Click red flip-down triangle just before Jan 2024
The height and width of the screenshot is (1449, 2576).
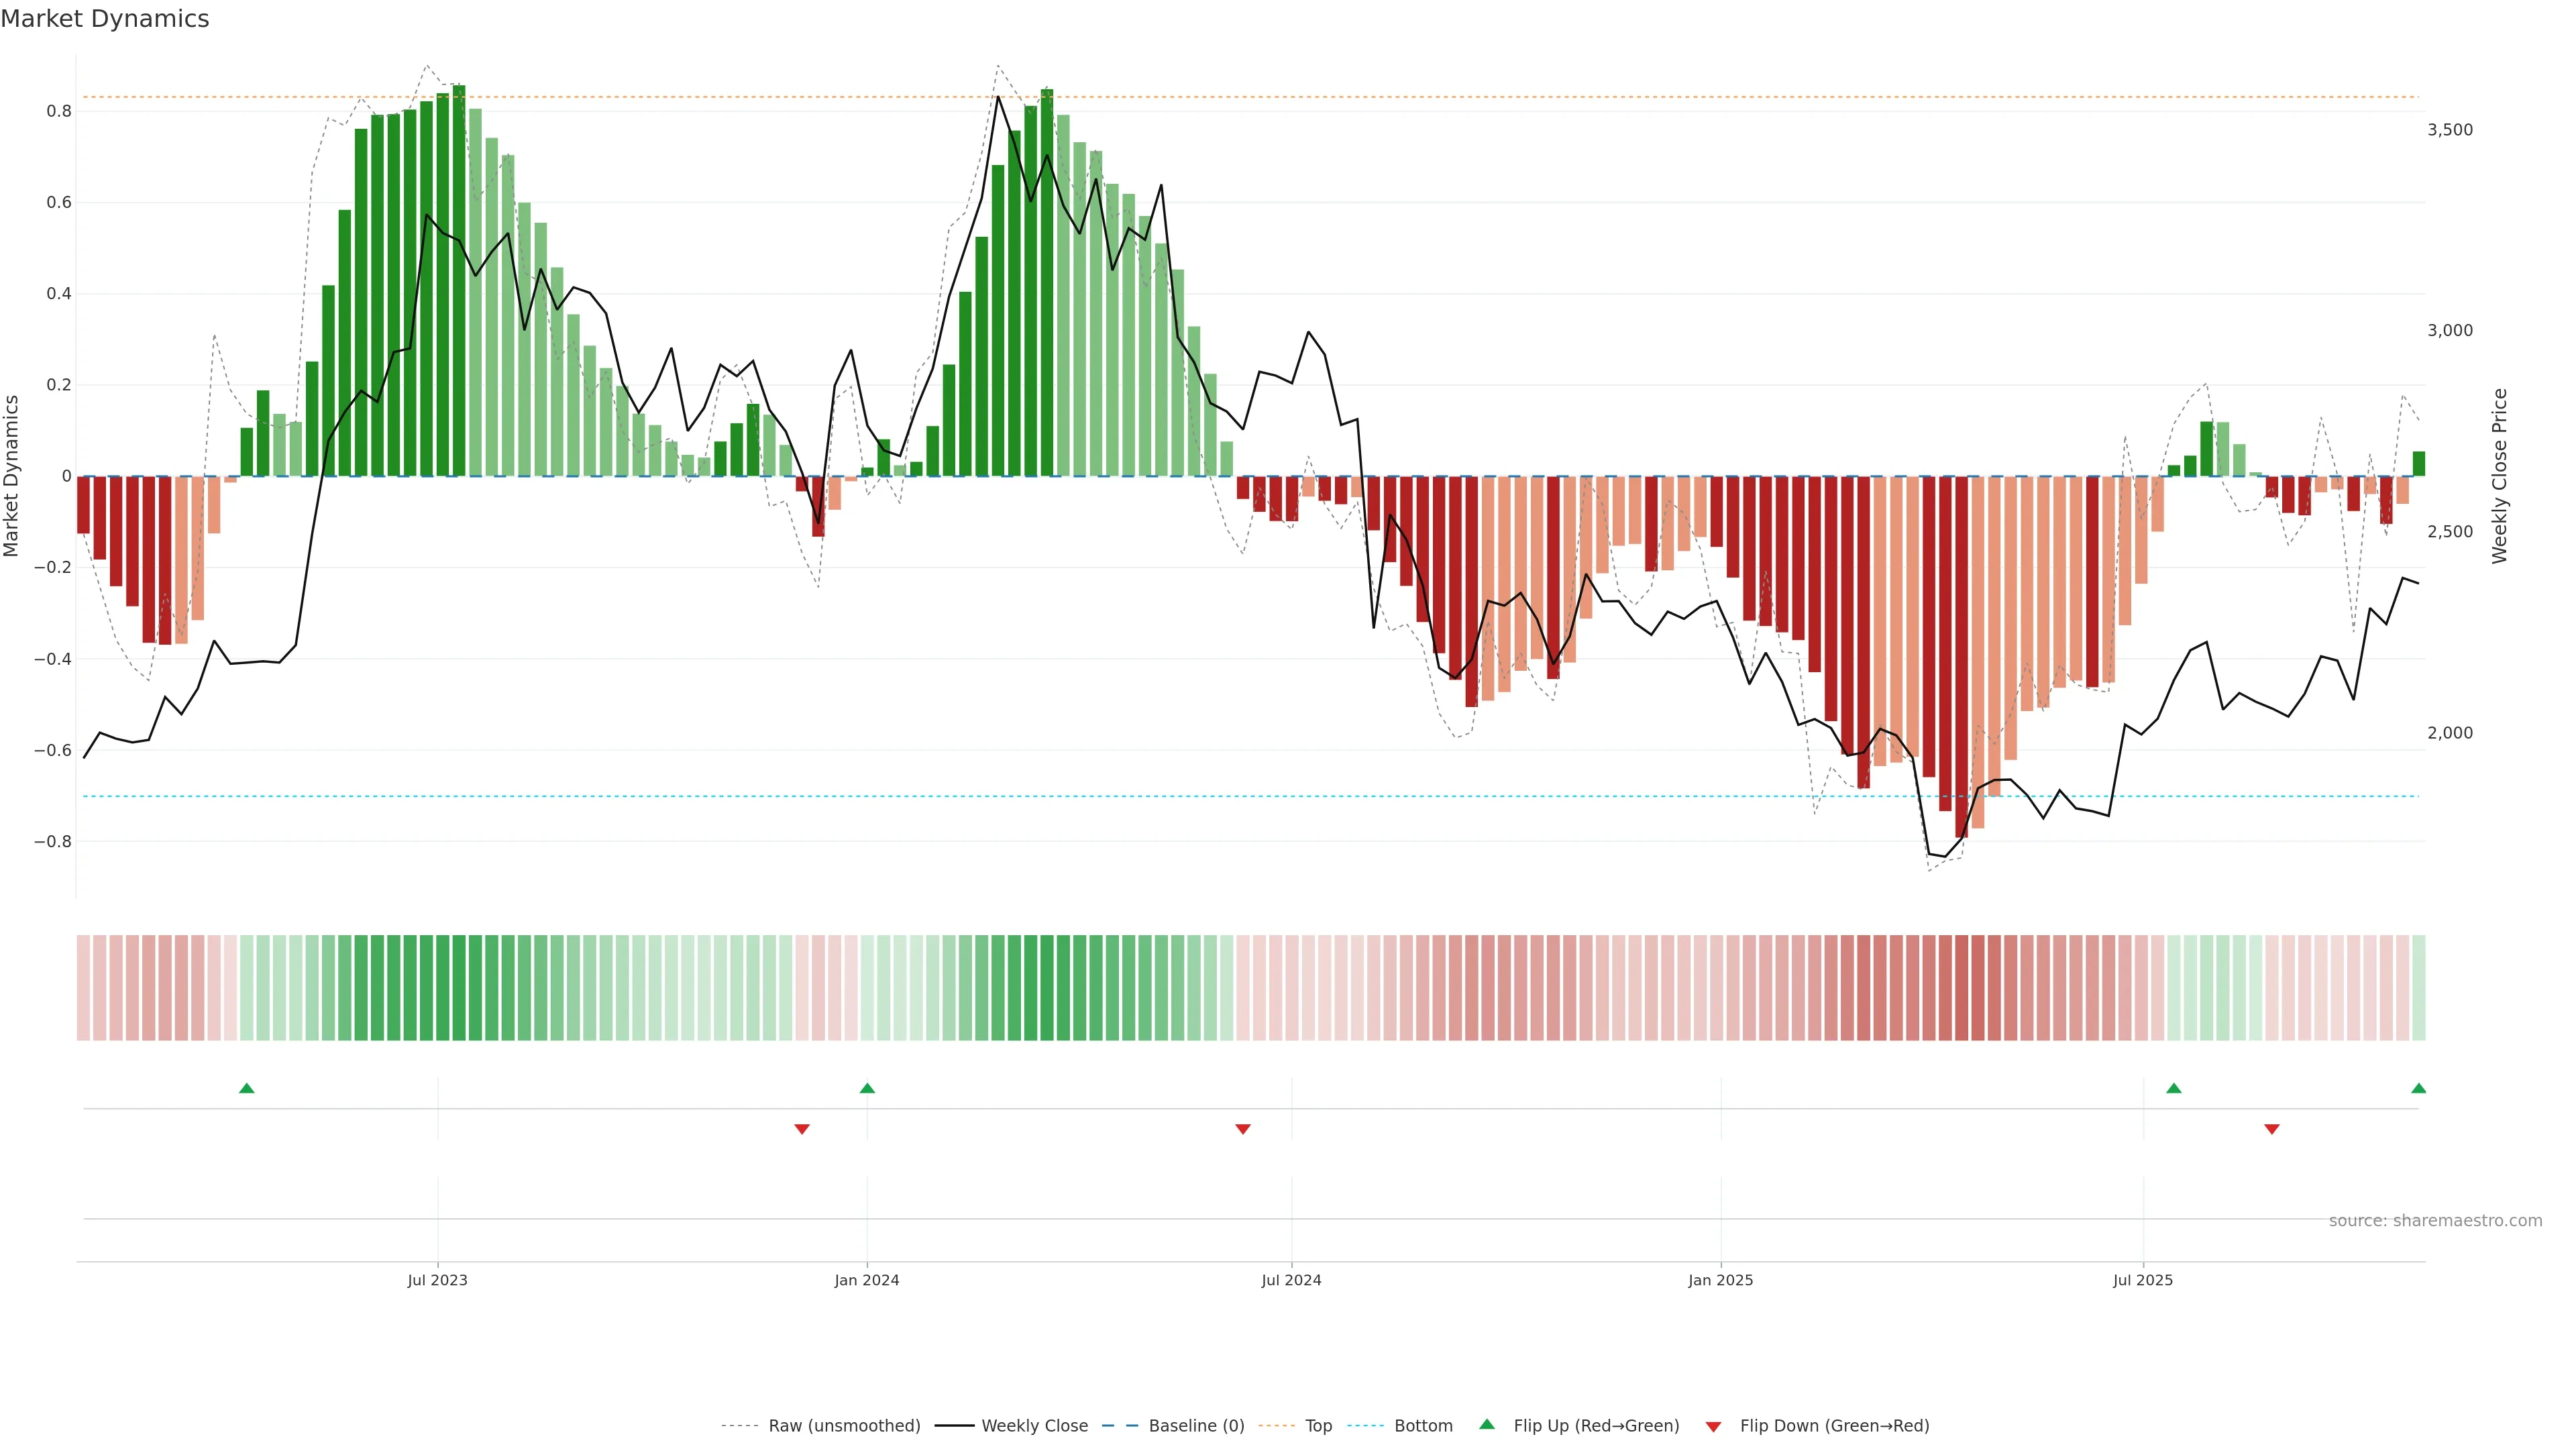(802, 1129)
